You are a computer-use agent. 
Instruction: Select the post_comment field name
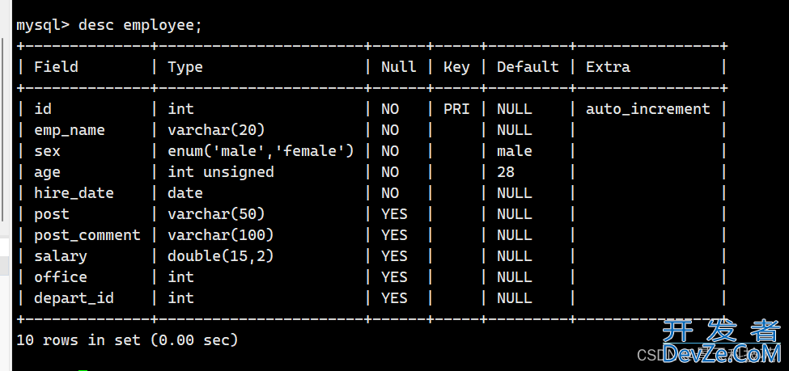[87, 236]
